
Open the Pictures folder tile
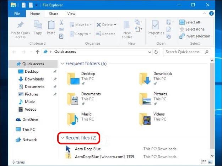coord(153,99)
